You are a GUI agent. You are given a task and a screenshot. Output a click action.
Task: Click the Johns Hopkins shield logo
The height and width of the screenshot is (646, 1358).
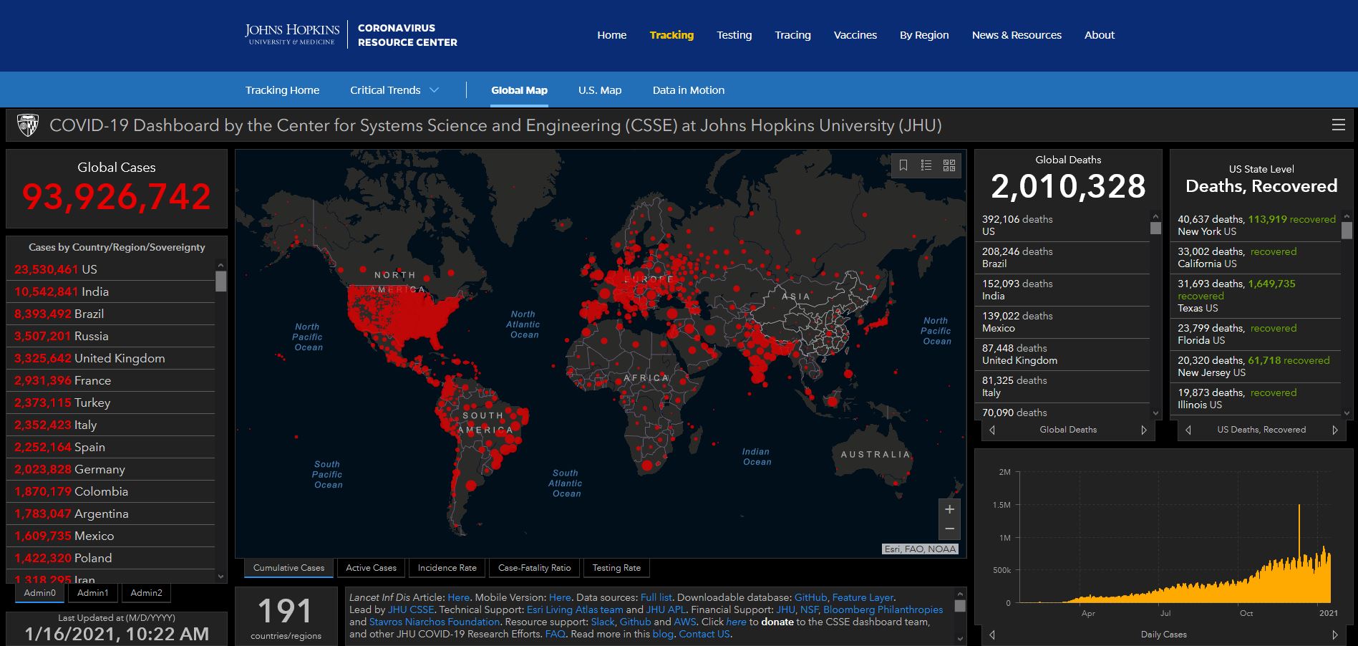[27, 125]
